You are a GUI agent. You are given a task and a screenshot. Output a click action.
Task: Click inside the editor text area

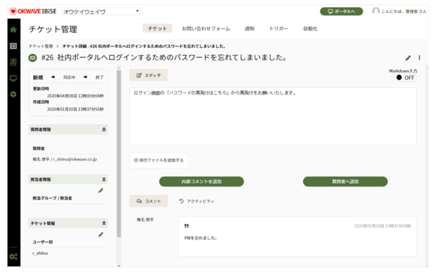[x=272, y=118]
